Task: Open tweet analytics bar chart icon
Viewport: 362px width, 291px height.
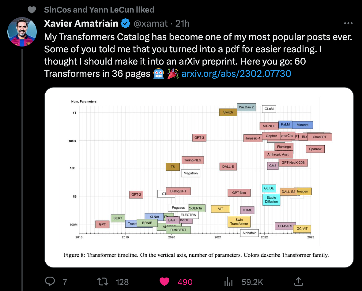Action: coord(228,282)
